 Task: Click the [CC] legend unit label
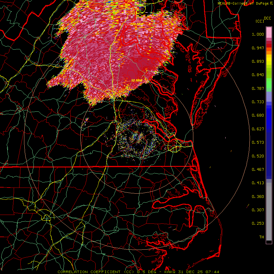[260, 21]
